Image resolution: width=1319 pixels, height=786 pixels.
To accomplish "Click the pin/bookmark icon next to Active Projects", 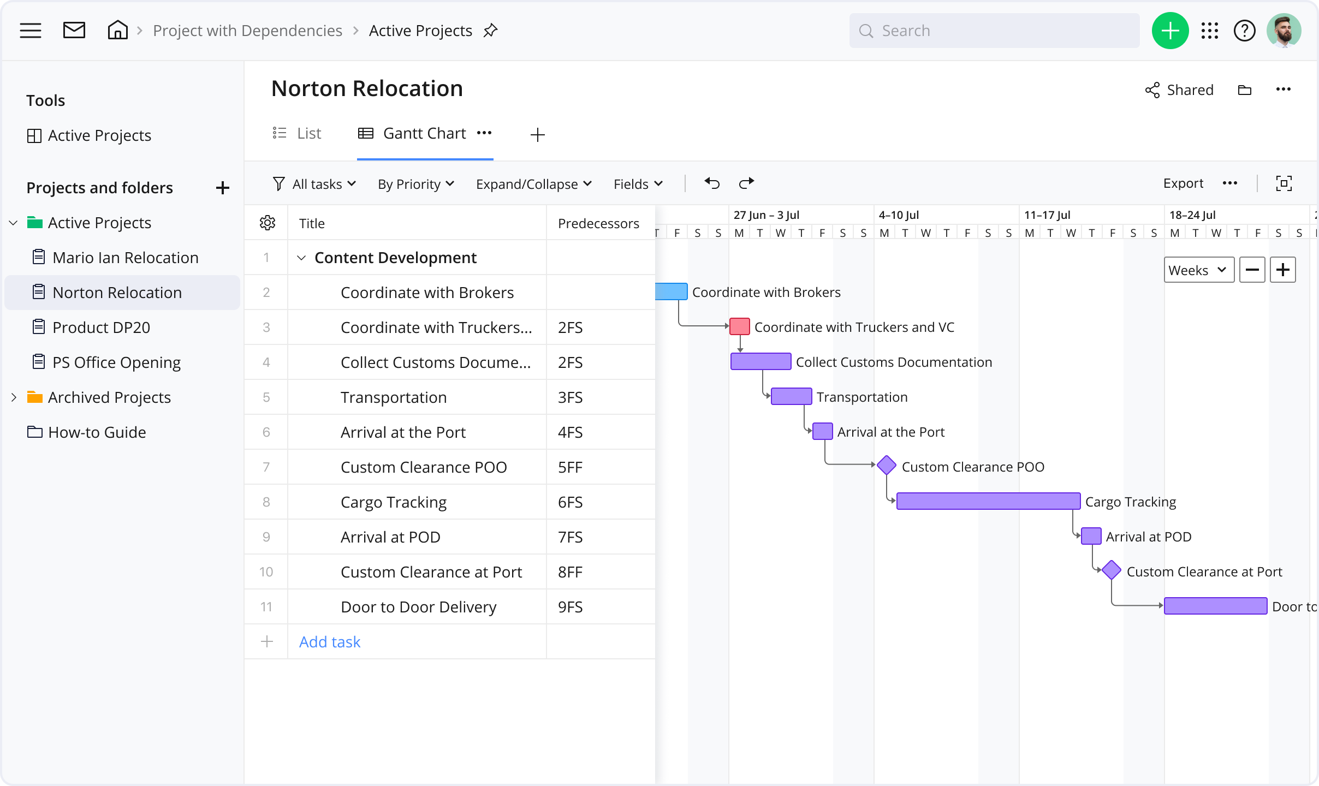I will (493, 31).
